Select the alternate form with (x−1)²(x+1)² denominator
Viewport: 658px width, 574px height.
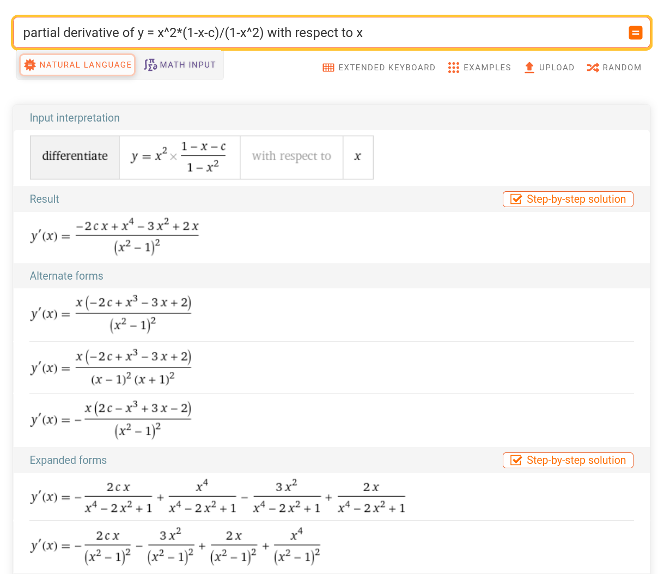[x=111, y=368]
